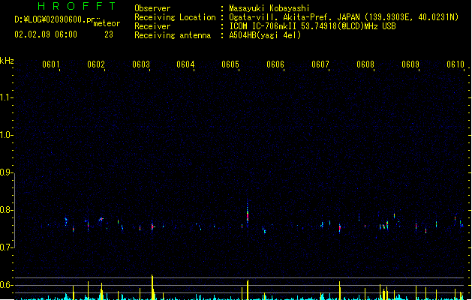Click the 1.1 kHz axis label
Viewport: 472px width, 300px height.
tap(6, 97)
